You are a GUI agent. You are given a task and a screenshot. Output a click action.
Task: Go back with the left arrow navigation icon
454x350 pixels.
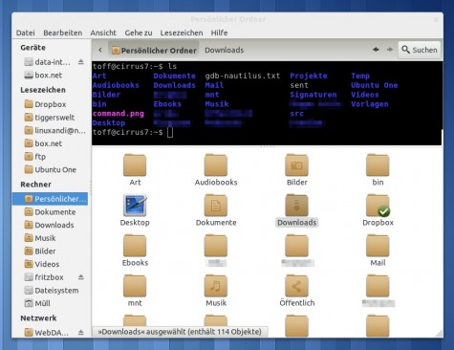[376, 50]
